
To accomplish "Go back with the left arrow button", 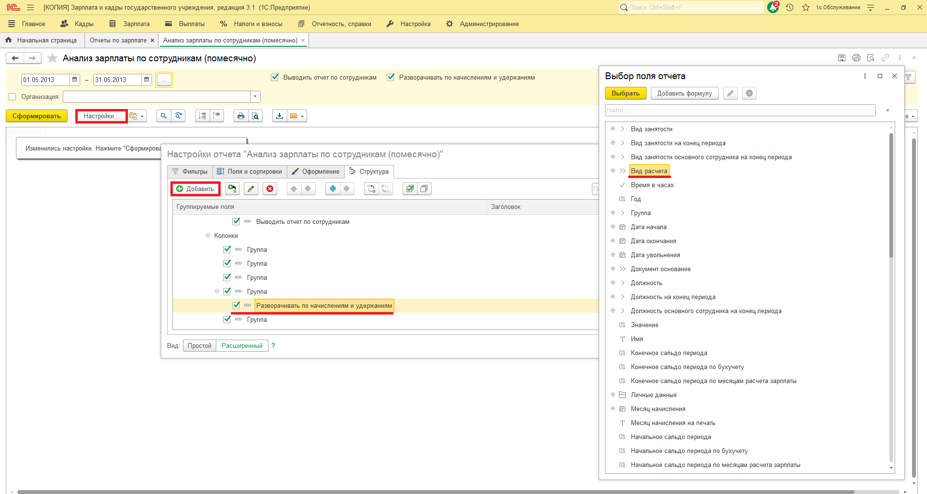I will click(15, 58).
